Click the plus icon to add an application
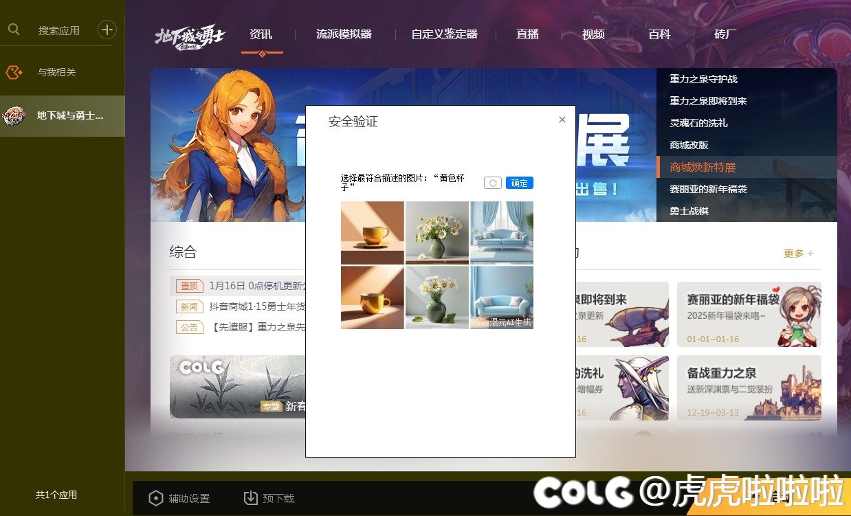851x516 pixels. tap(107, 30)
